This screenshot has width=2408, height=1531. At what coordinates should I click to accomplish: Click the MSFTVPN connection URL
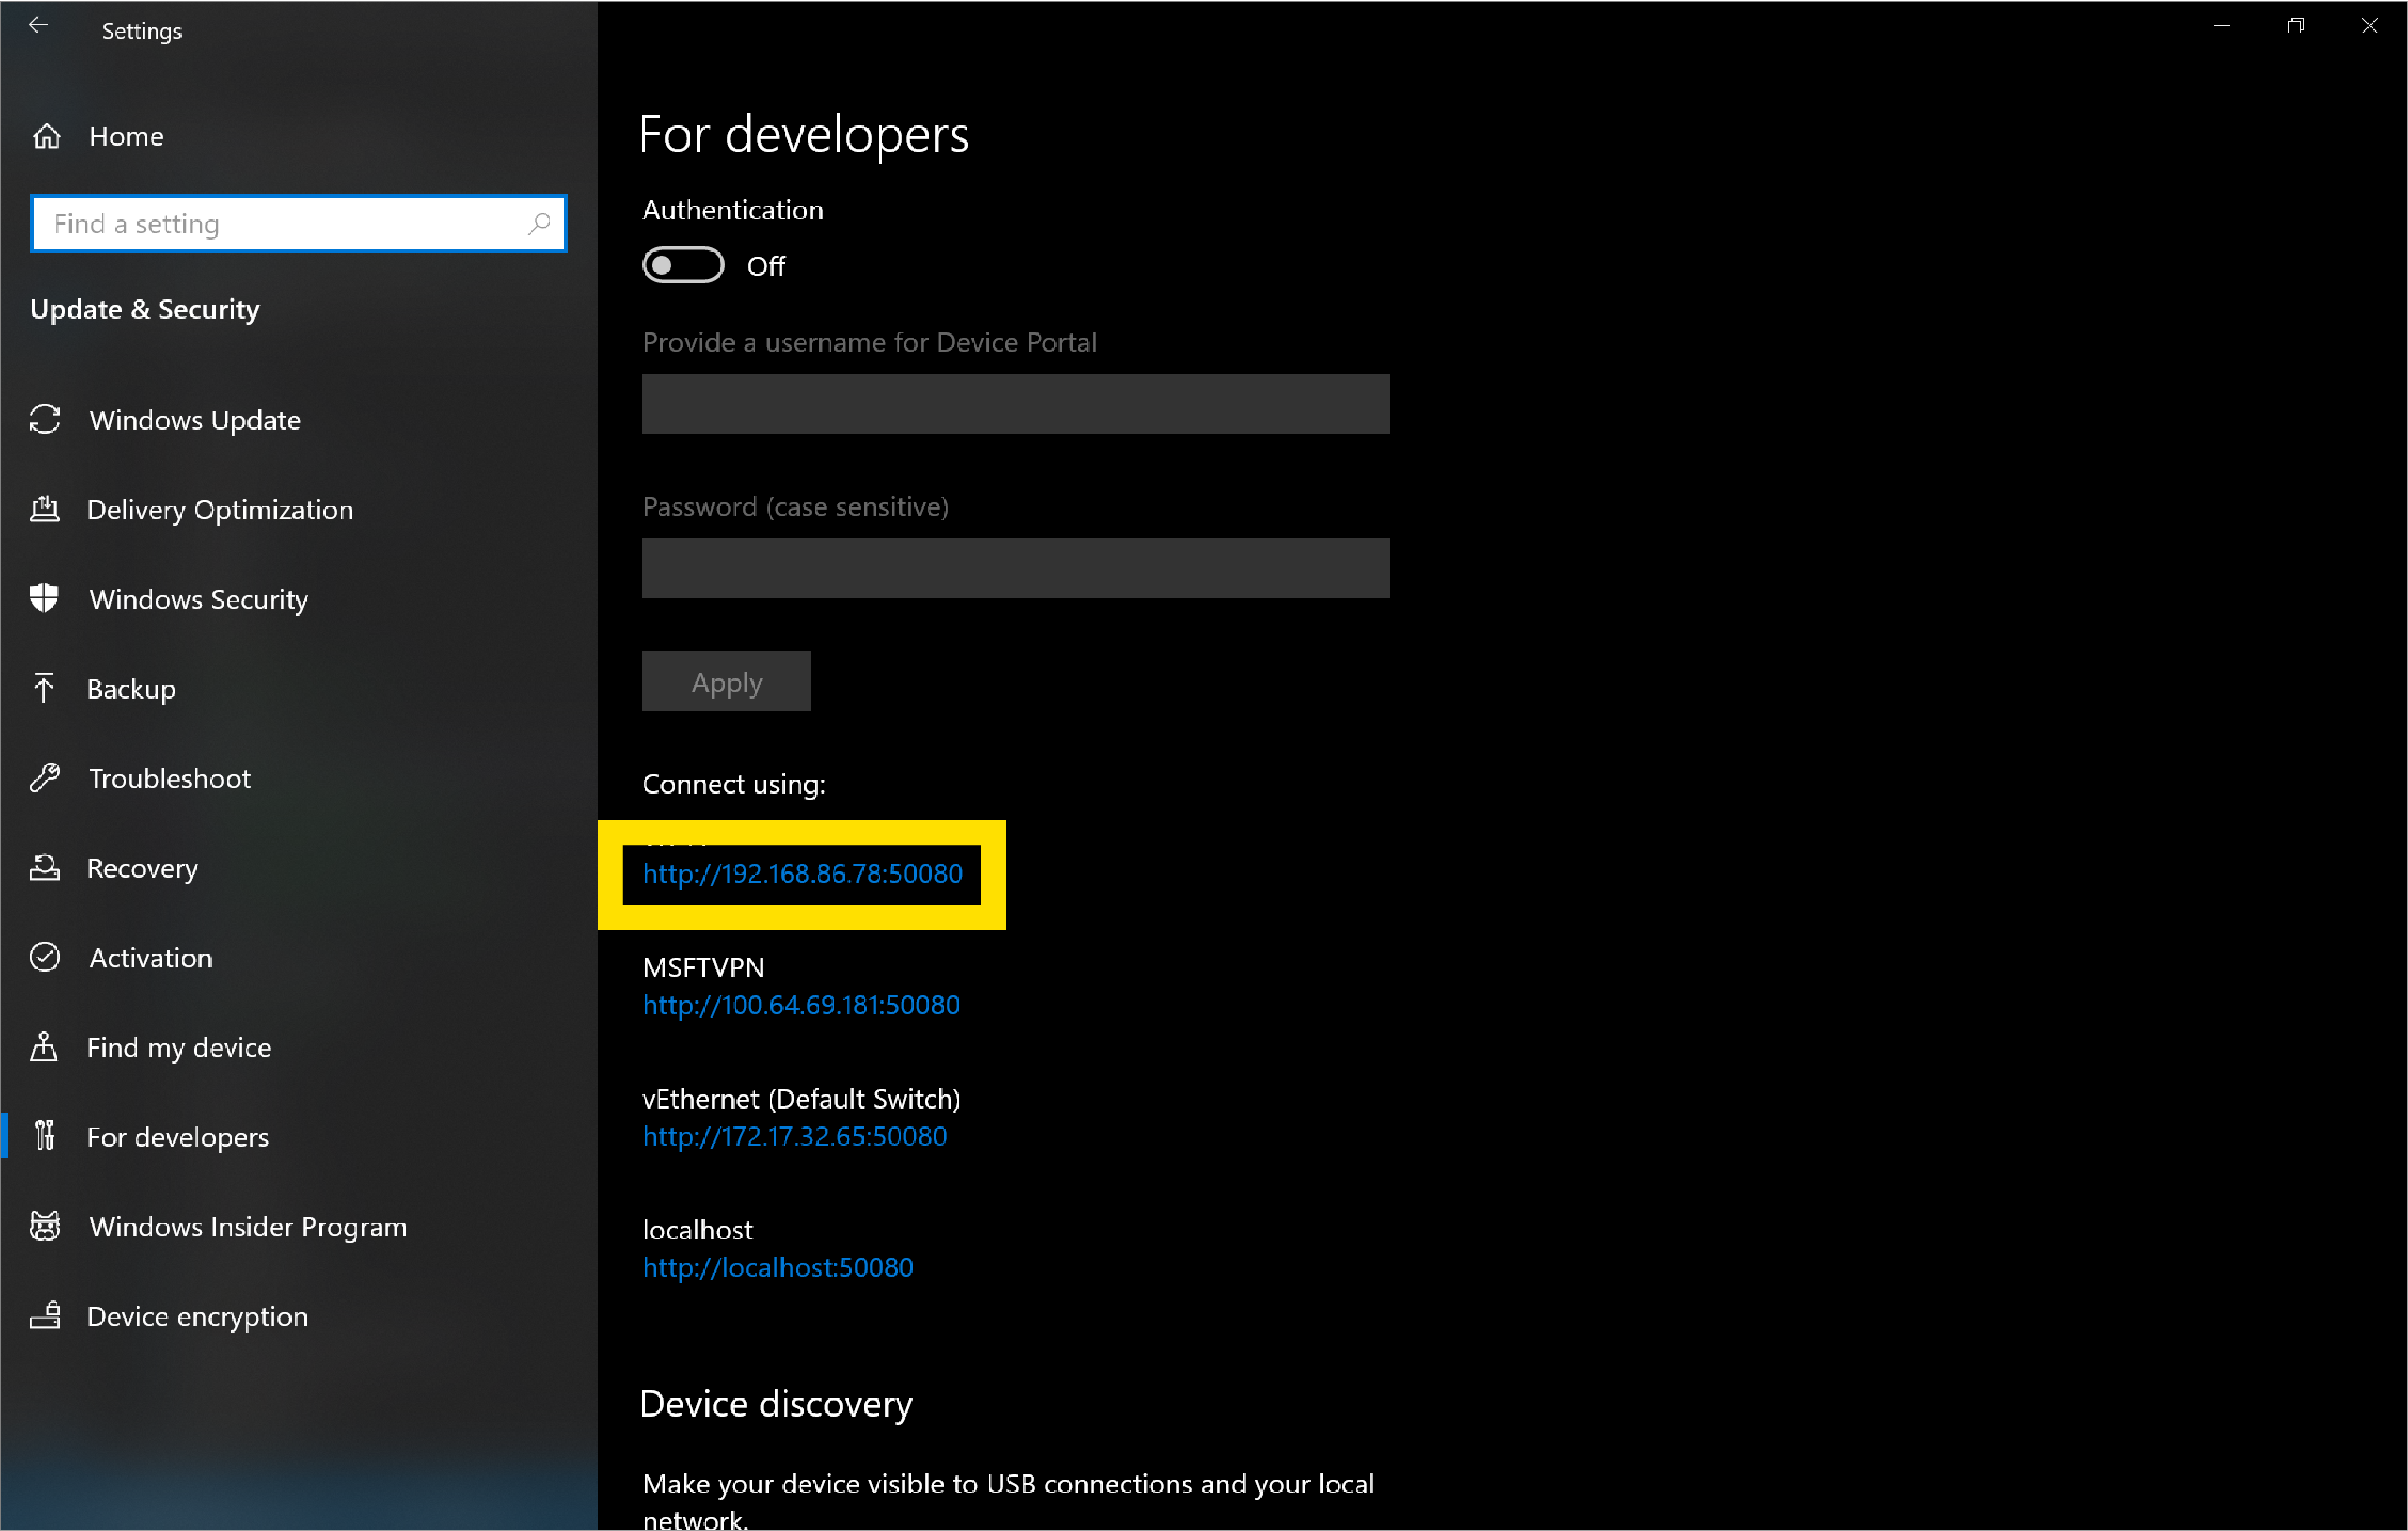tap(800, 1003)
